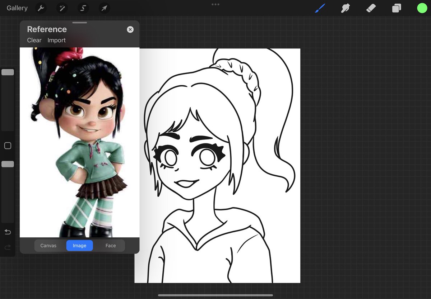Select the Eraser tool
Image resolution: width=431 pixels, height=299 pixels.
(371, 8)
